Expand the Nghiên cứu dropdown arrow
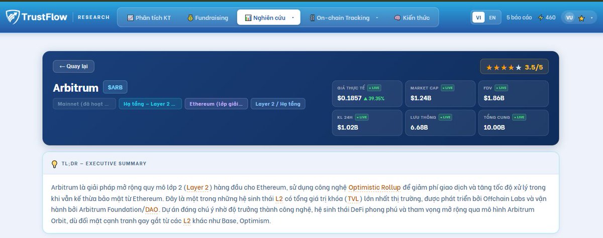This screenshot has width=603, height=238. 293,18
